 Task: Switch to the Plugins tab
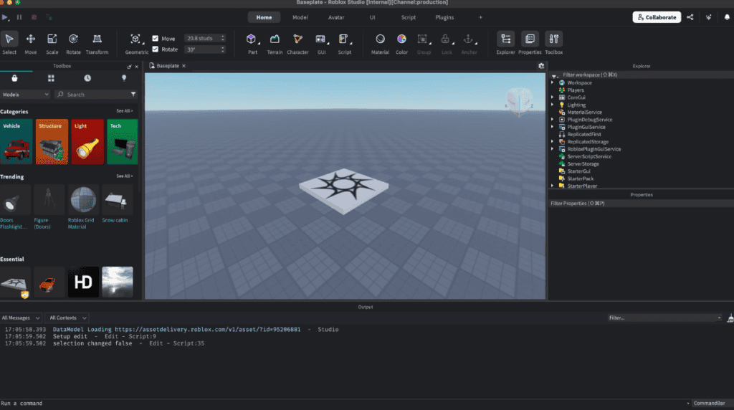pos(444,17)
